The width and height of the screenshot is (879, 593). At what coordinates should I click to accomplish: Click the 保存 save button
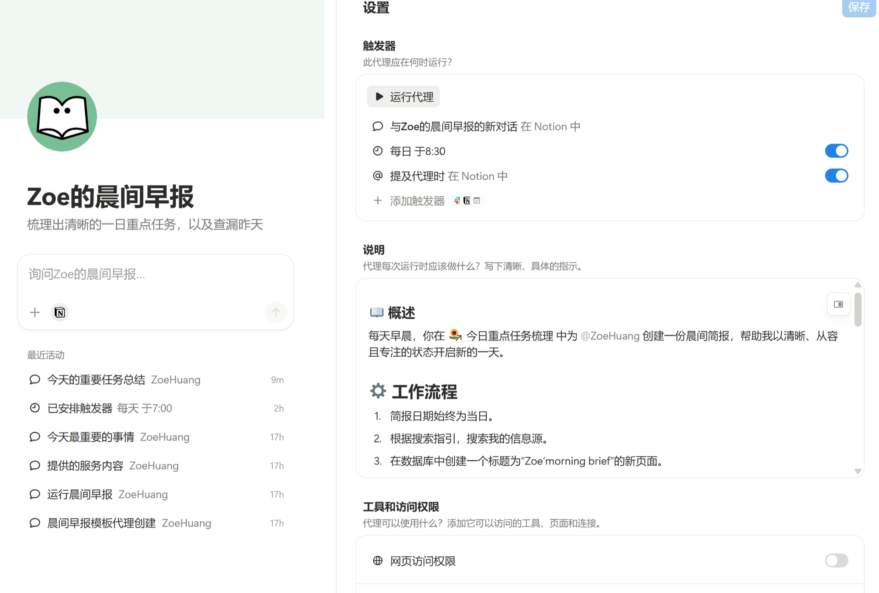tap(858, 8)
